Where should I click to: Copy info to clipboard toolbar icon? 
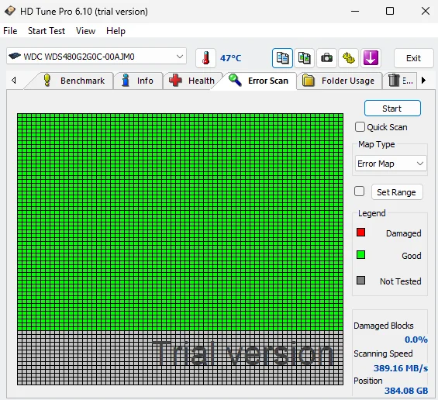click(282, 58)
